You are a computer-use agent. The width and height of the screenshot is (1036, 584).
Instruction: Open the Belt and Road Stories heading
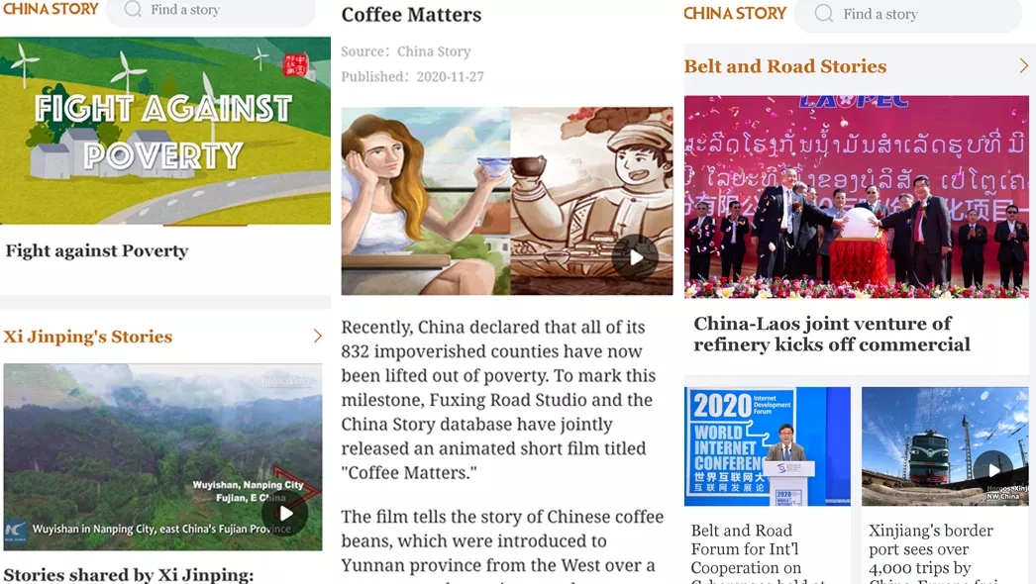[x=785, y=66]
